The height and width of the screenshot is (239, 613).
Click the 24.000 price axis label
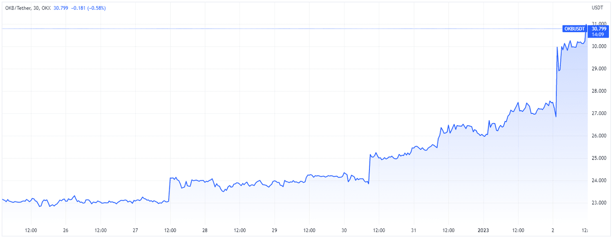point(599,180)
